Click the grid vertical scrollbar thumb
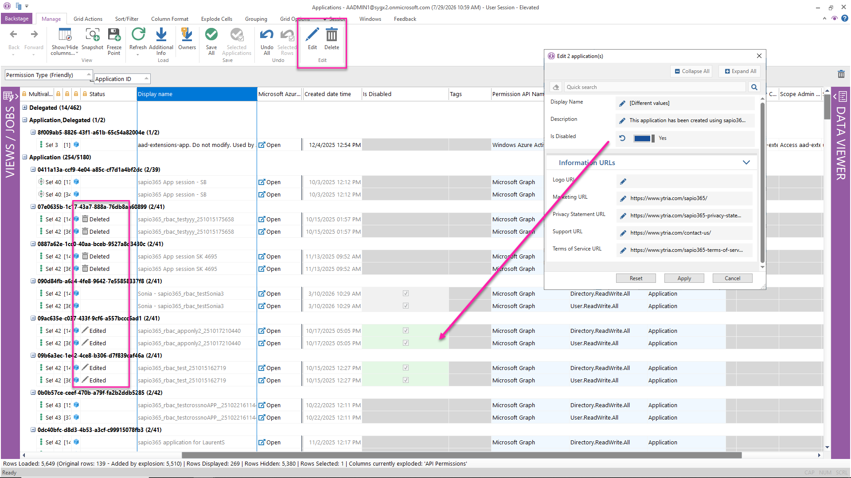Screen dimensions: 851x478 click(827, 107)
